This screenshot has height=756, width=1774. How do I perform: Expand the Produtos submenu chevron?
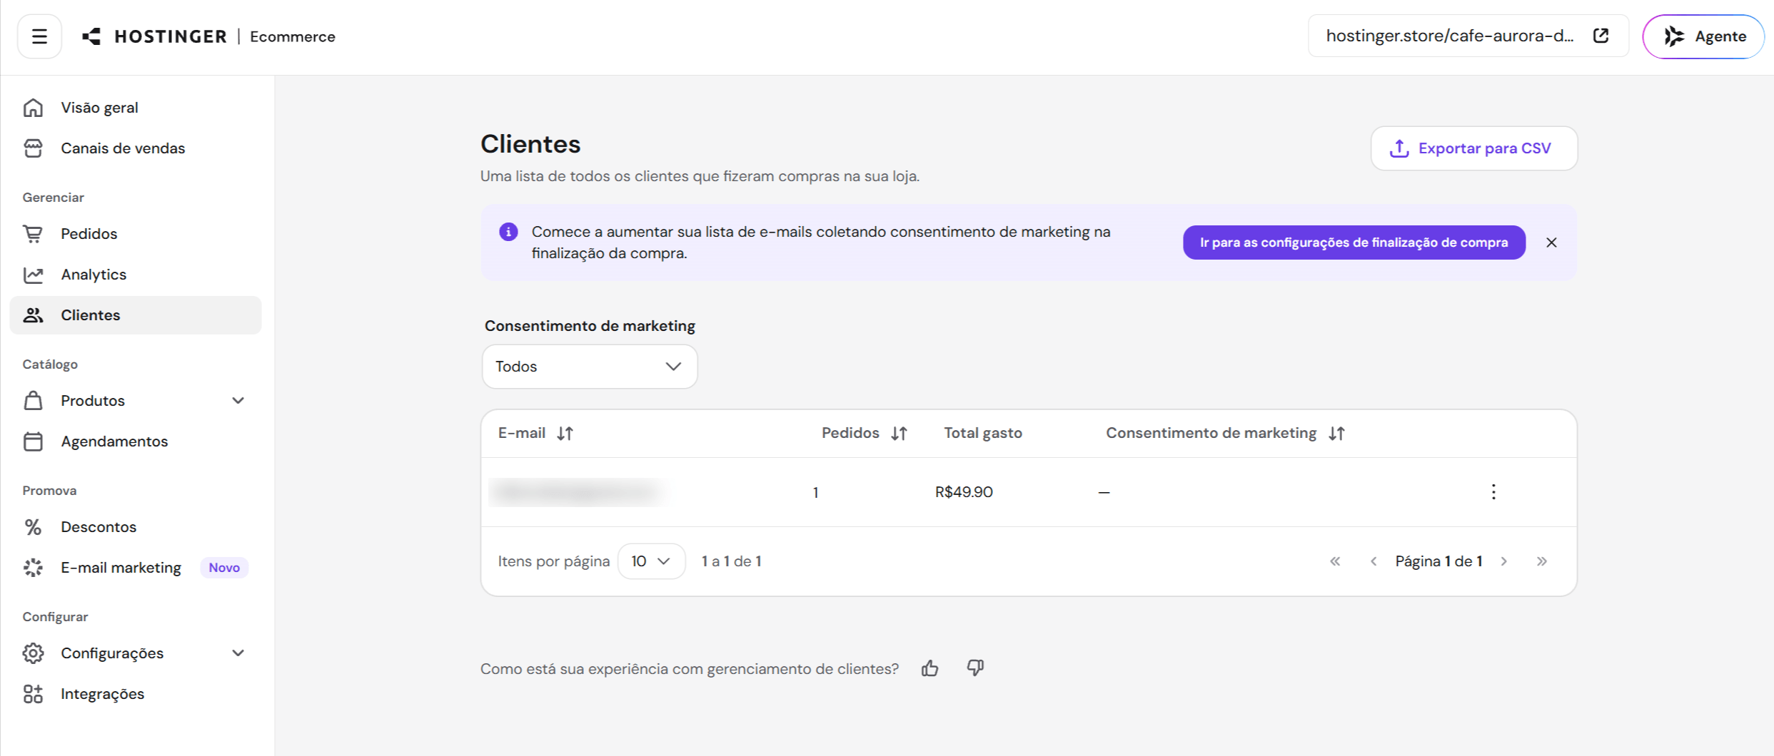tap(238, 401)
